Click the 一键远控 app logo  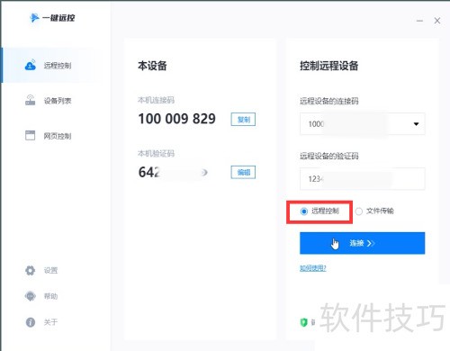click(x=52, y=18)
